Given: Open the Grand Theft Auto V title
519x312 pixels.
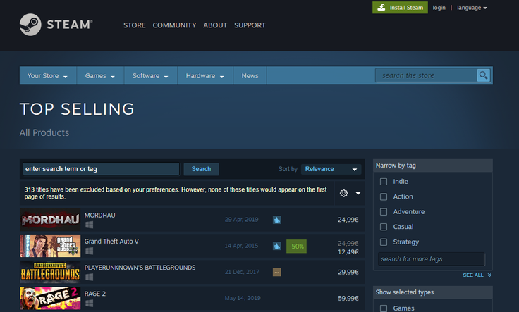Looking at the screenshot, I should coord(111,242).
